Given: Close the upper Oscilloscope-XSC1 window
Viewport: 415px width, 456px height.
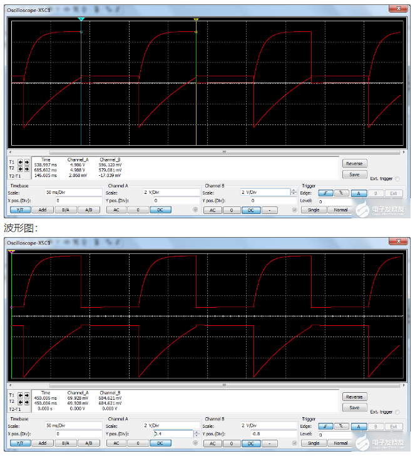Looking at the screenshot, I should [396, 8].
